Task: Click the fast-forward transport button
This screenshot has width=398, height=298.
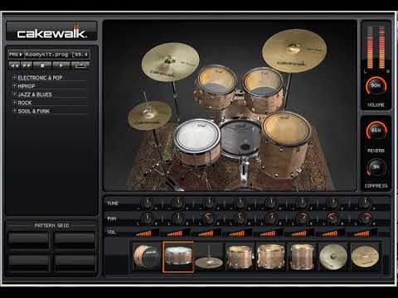Action: [x=27, y=65]
